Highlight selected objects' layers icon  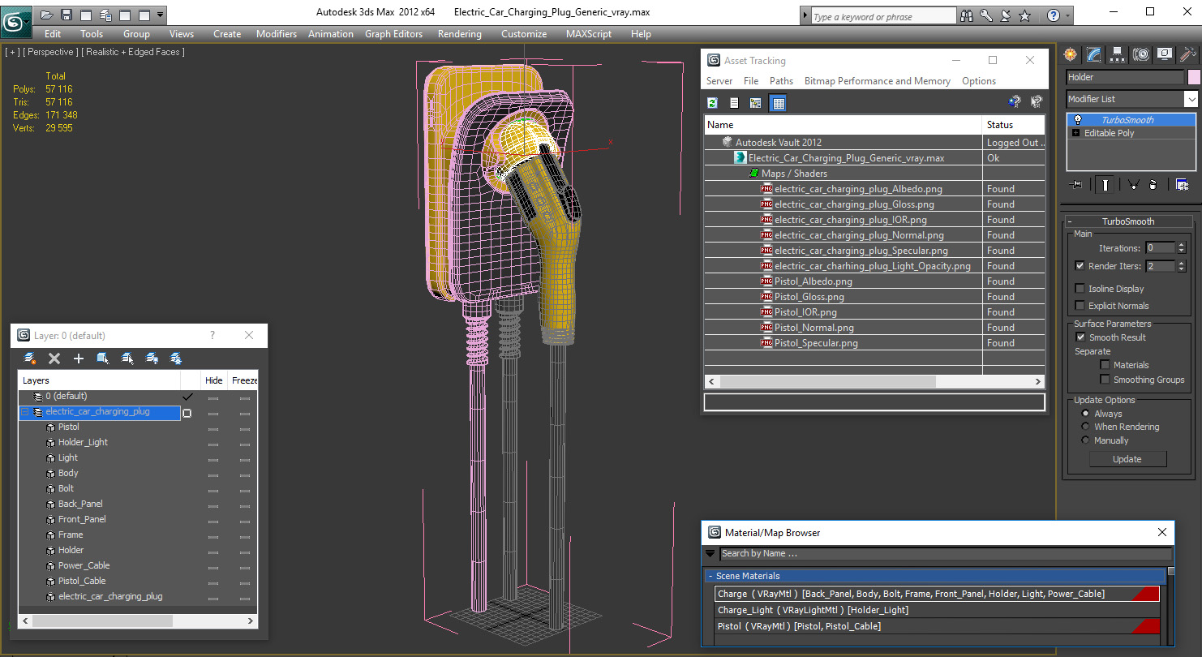click(x=127, y=359)
